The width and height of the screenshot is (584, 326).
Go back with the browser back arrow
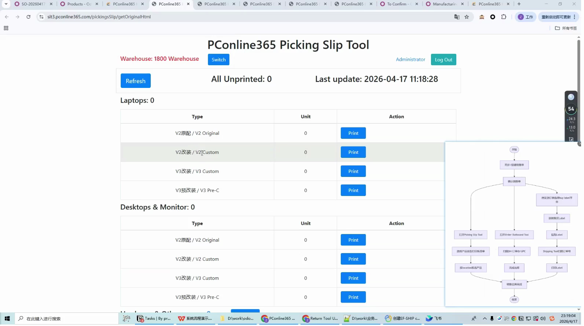point(7,17)
